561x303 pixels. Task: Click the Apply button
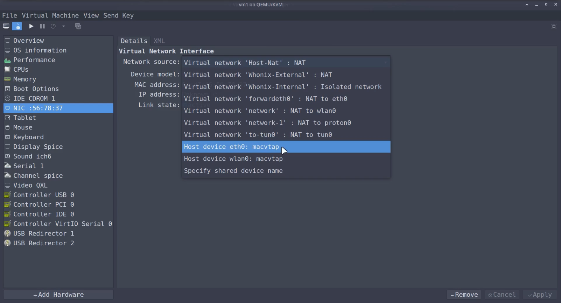coord(540,295)
